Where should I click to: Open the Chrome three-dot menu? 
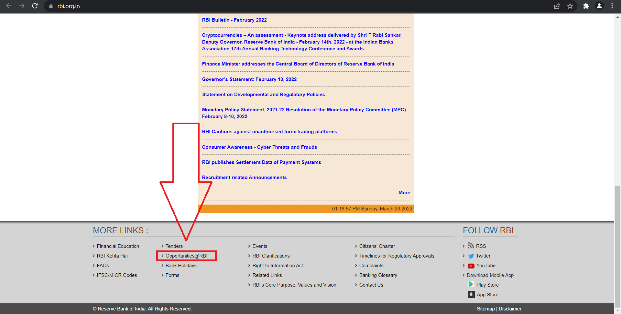point(612,6)
